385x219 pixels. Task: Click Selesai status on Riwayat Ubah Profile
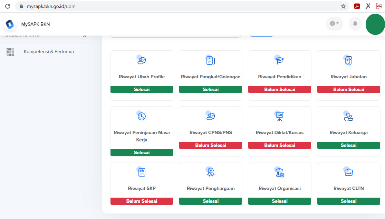142,90
